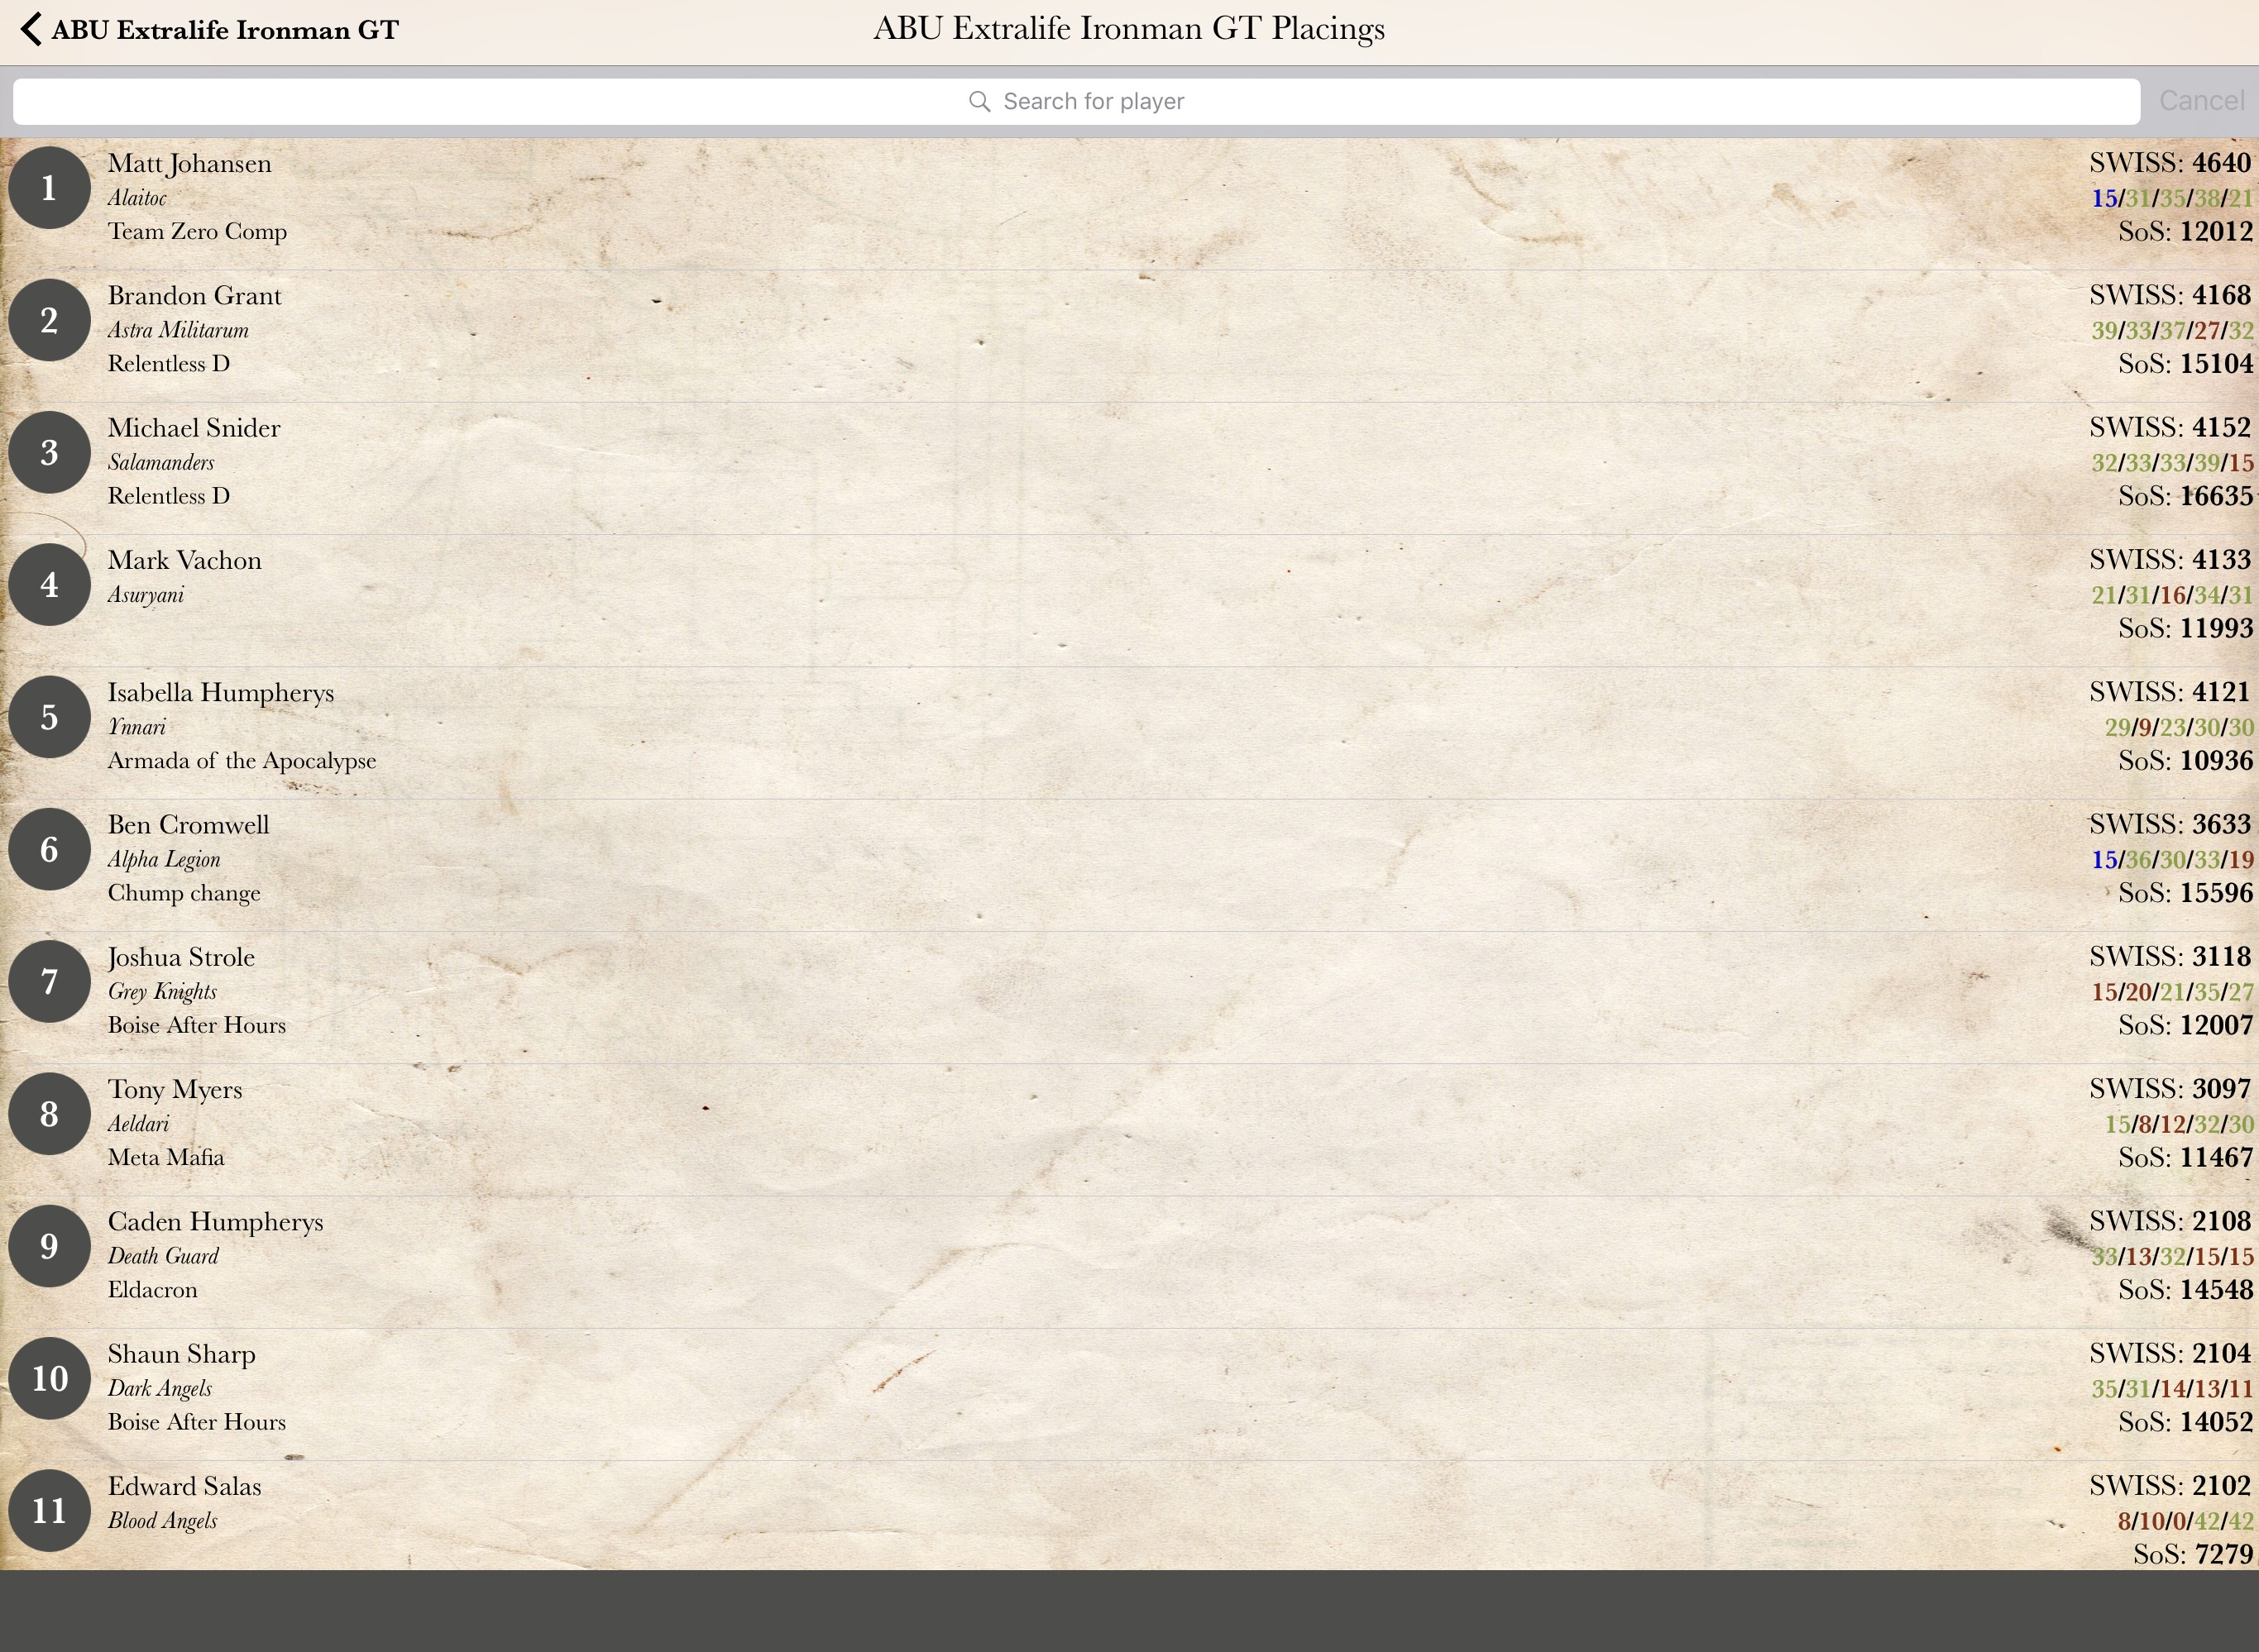
Task: Open Michael Snider player entry
Action: click(x=1130, y=468)
